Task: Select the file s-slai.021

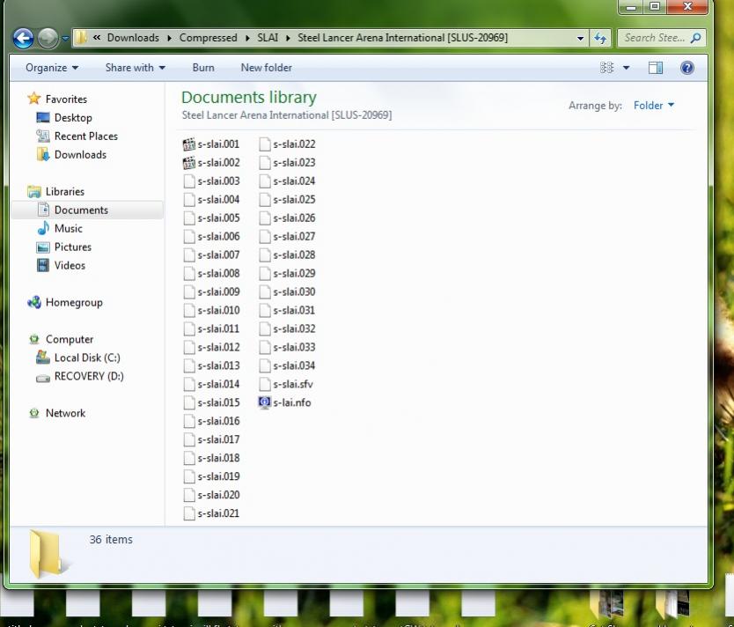Action: pos(211,513)
